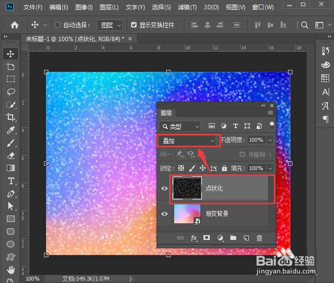Select the Custom Shape tool
The width and height of the screenshot is (334, 283).
(11, 257)
